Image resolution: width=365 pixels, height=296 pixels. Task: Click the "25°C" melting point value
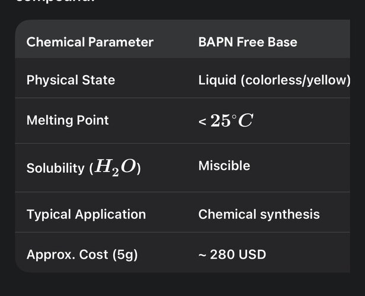coord(232,121)
